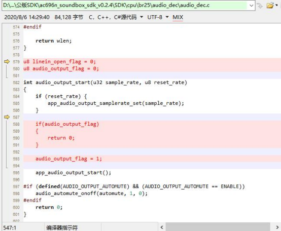Screen dimensions: 281x231
Task: Click the yellow diff arrow at line 579
Action: click(7, 62)
